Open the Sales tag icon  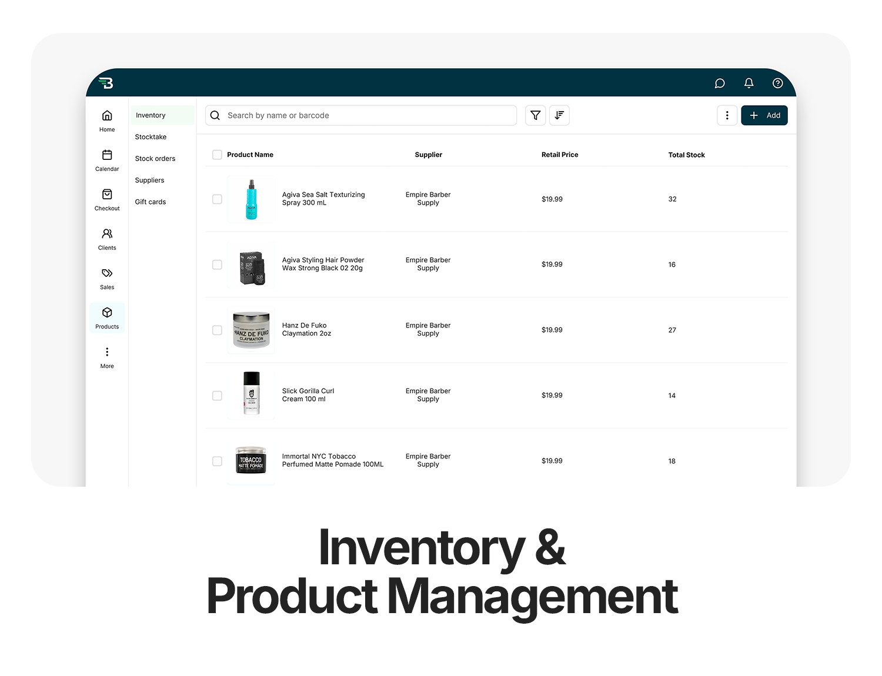point(107,278)
